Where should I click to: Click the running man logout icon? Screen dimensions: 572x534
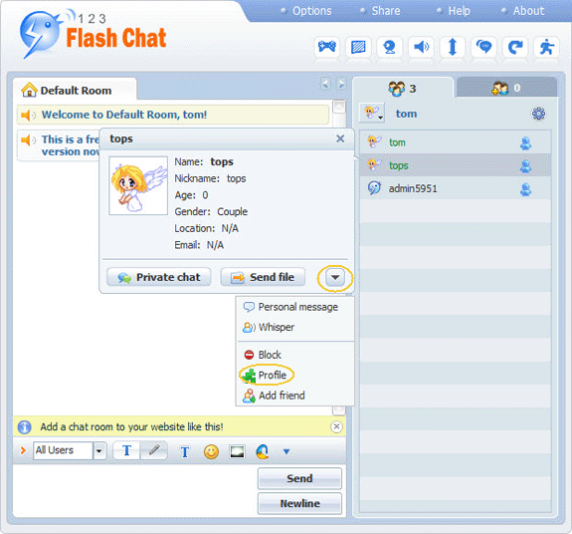coord(546,47)
